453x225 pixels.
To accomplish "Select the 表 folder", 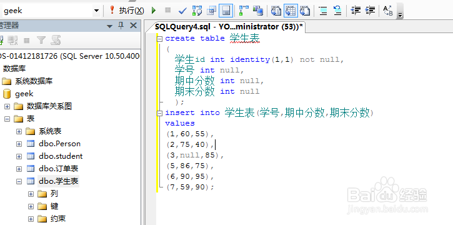I will (31, 119).
